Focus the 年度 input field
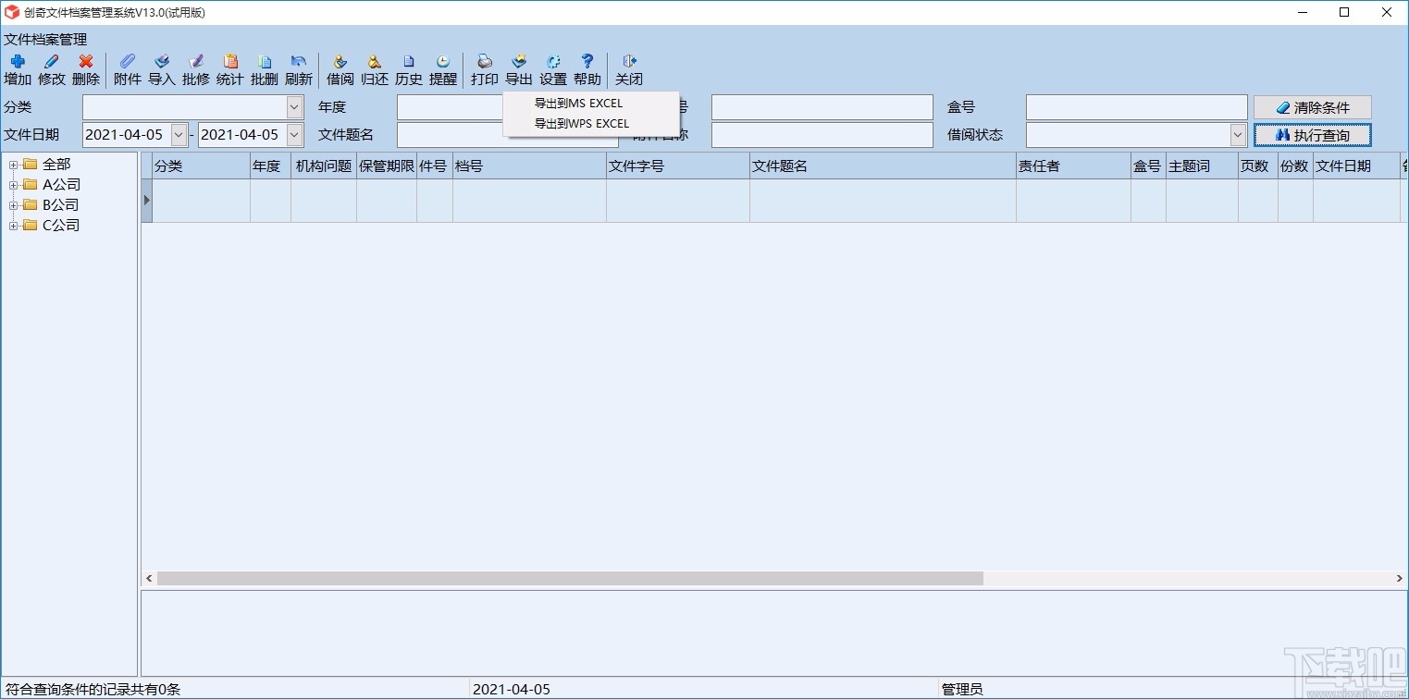The height and width of the screenshot is (699, 1409). (x=451, y=107)
